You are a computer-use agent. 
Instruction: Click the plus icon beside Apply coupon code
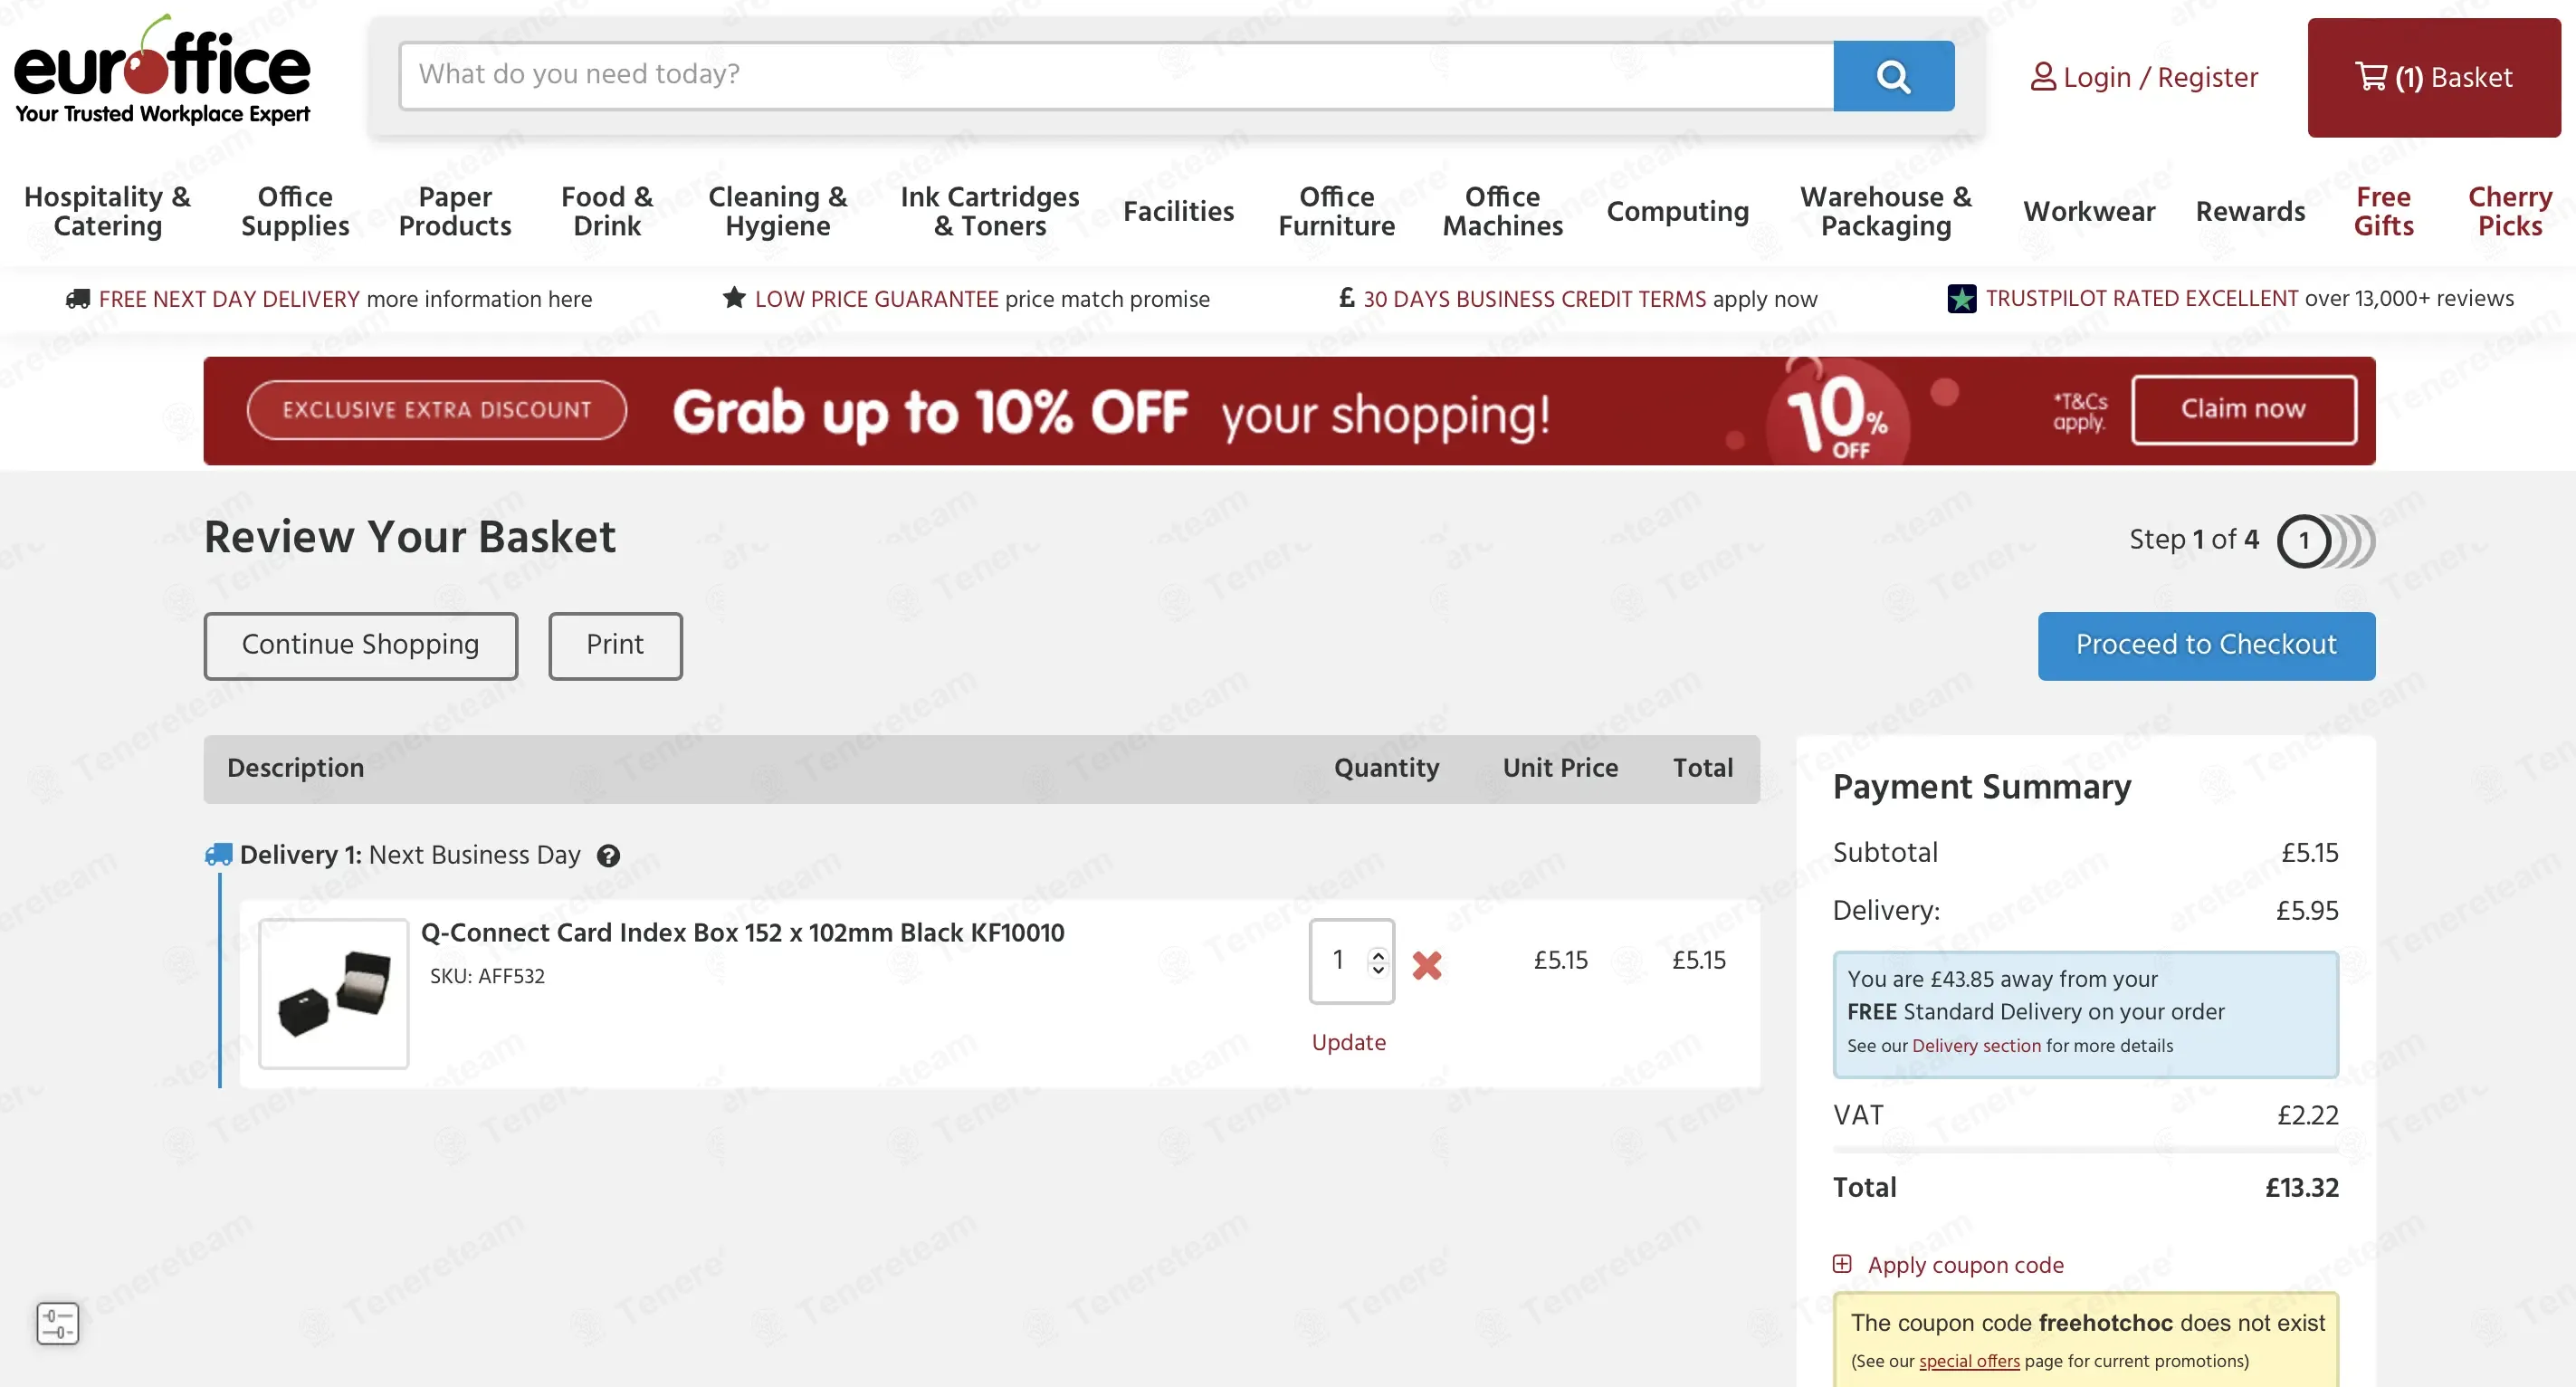[1842, 1264]
